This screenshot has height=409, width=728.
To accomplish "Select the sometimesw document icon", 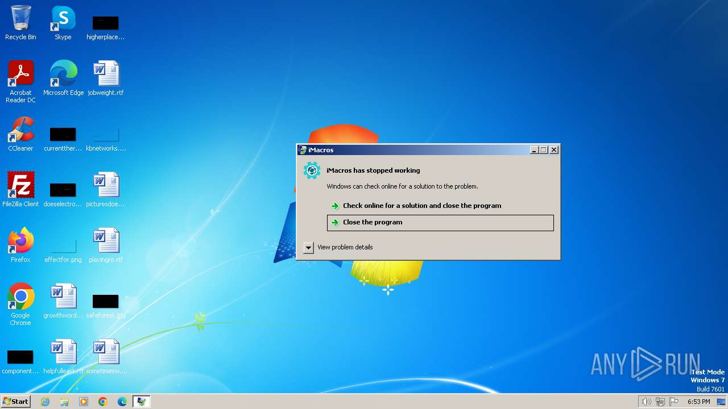I will (106, 356).
